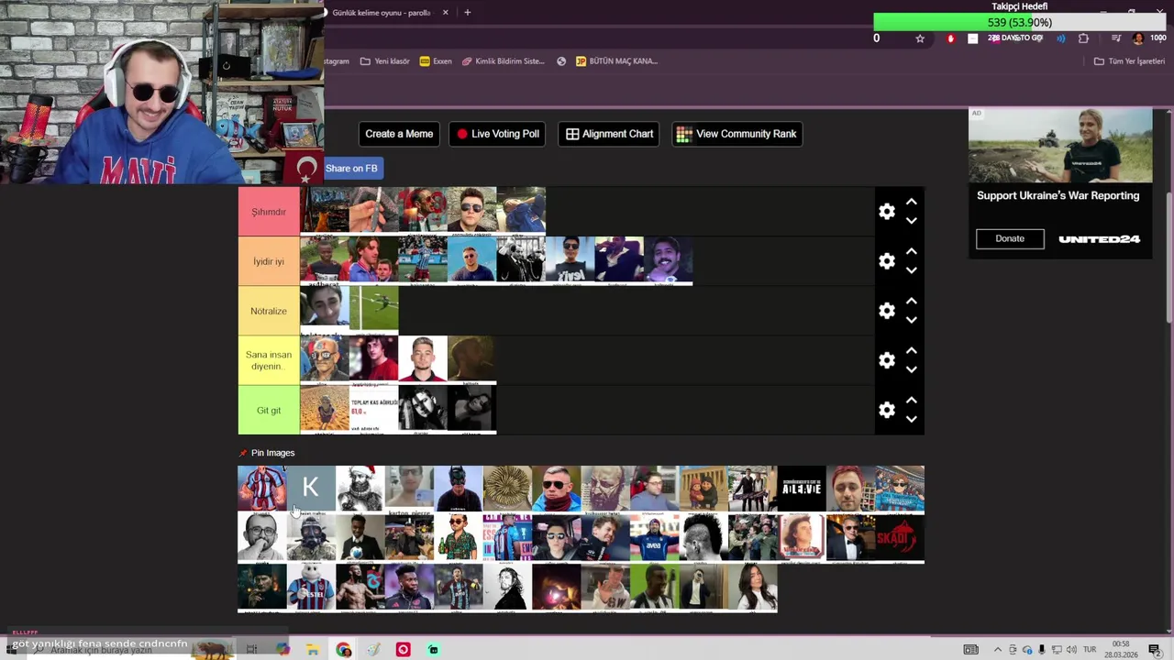The height and width of the screenshot is (660, 1174).
Task: Move Nötralize tier down
Action: [x=911, y=320]
